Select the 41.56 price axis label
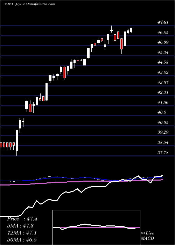 (163, 102)
